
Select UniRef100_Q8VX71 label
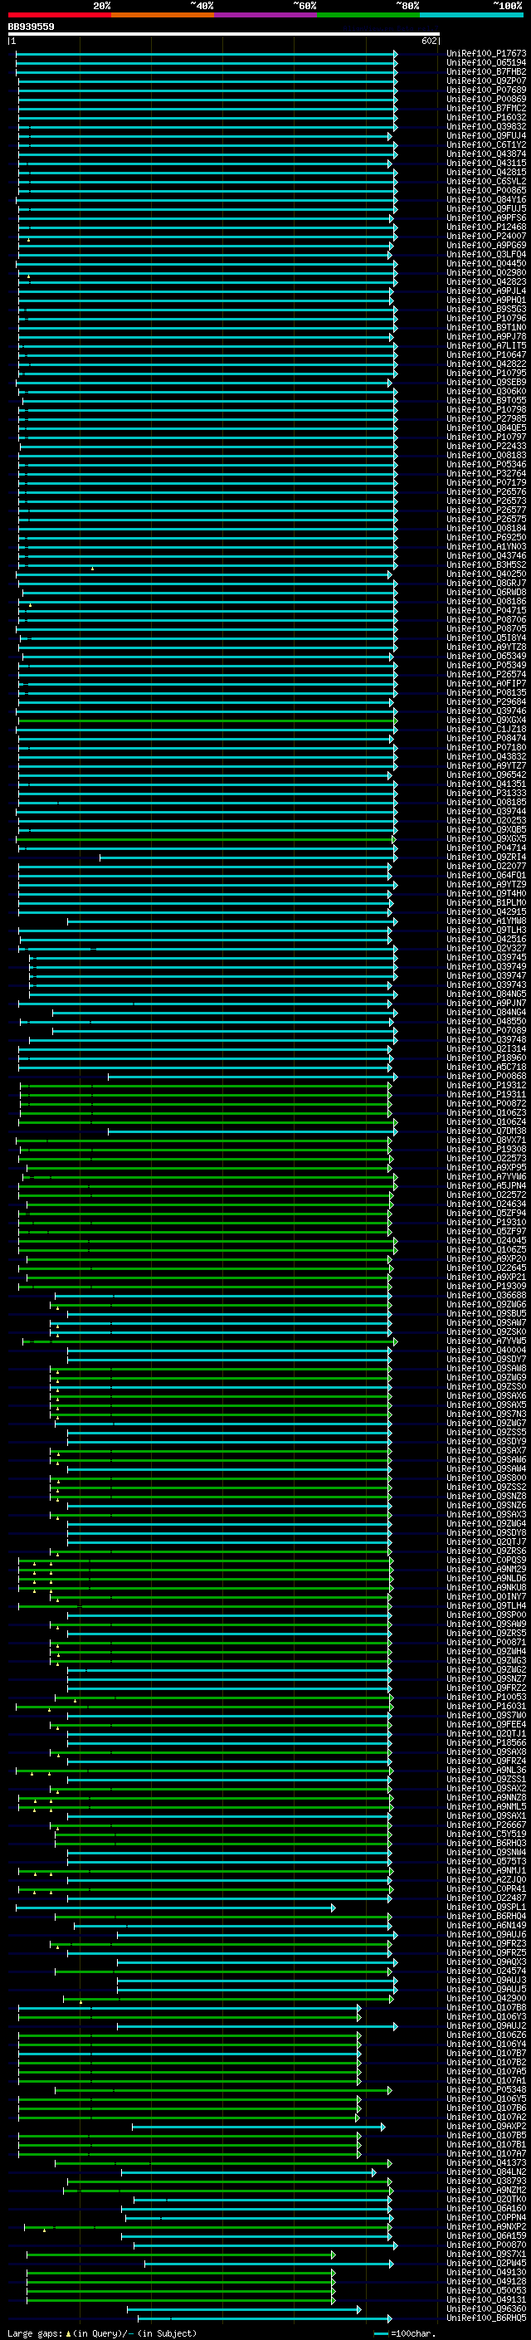coord(486,1140)
